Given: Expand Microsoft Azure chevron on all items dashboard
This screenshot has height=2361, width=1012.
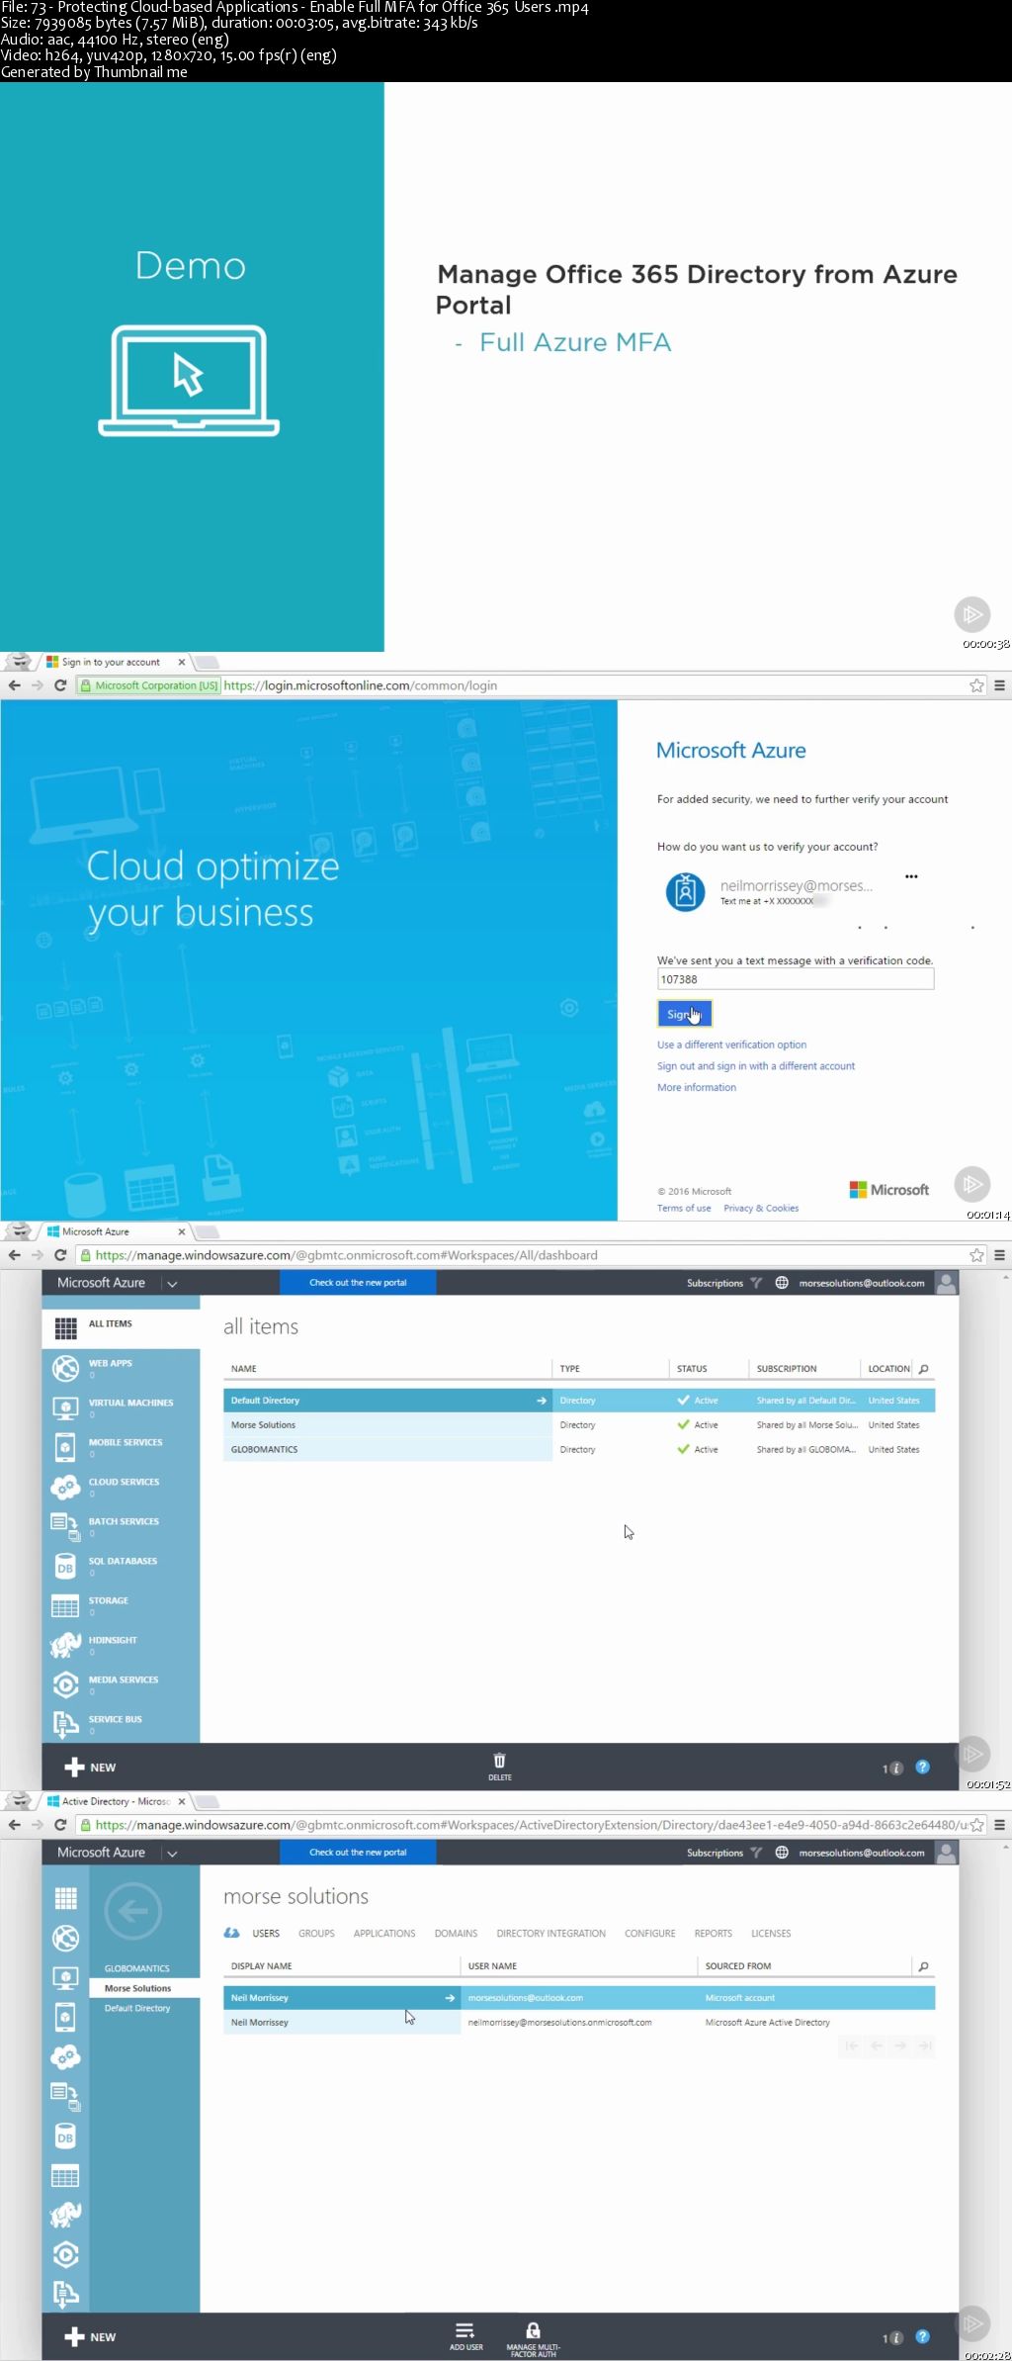Looking at the screenshot, I should coord(172,1283).
